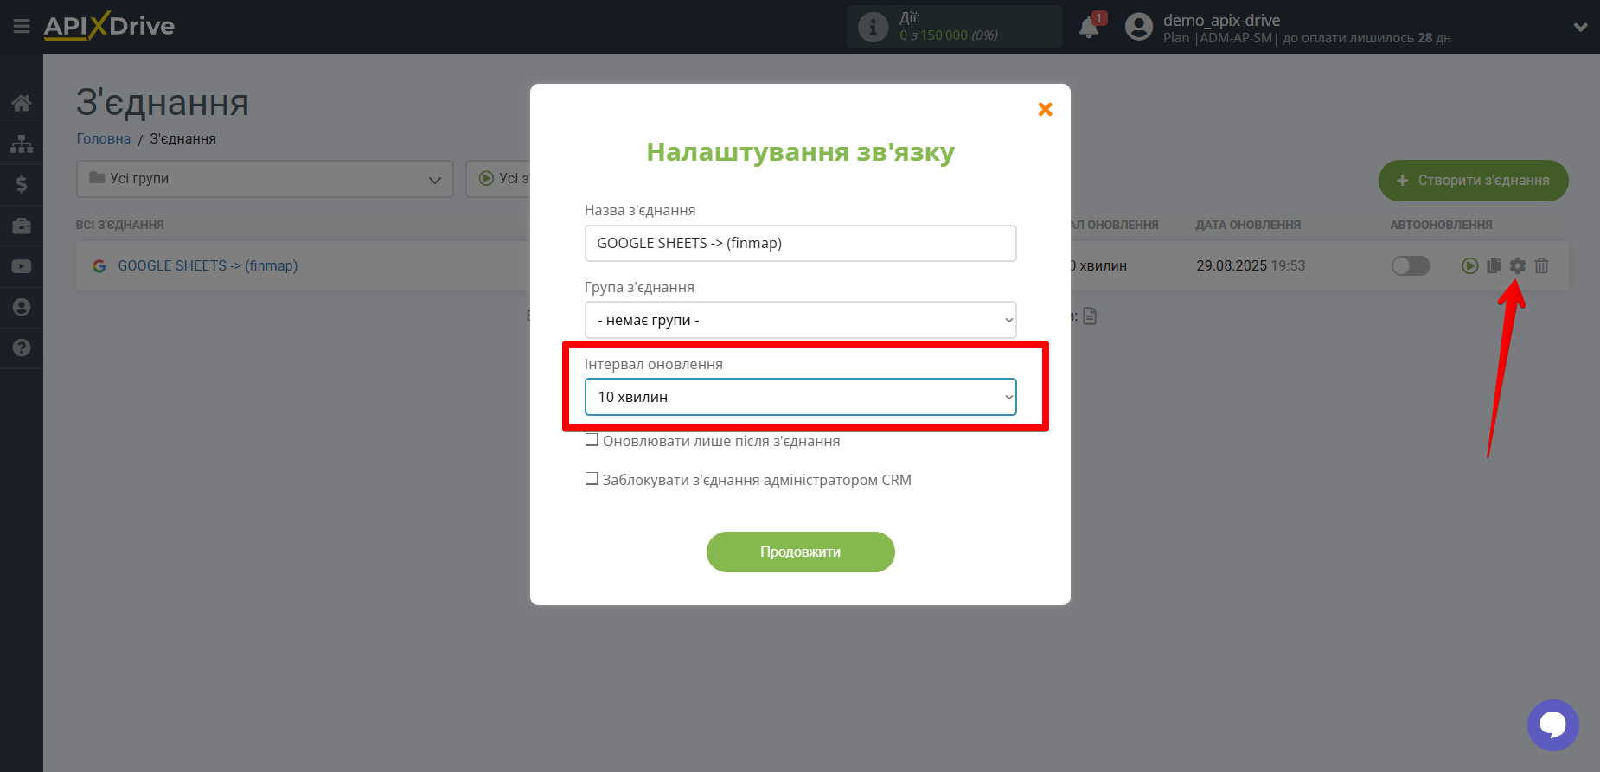Click the Google icon in the connection row
Image resolution: width=1600 pixels, height=772 pixels.
[99, 266]
